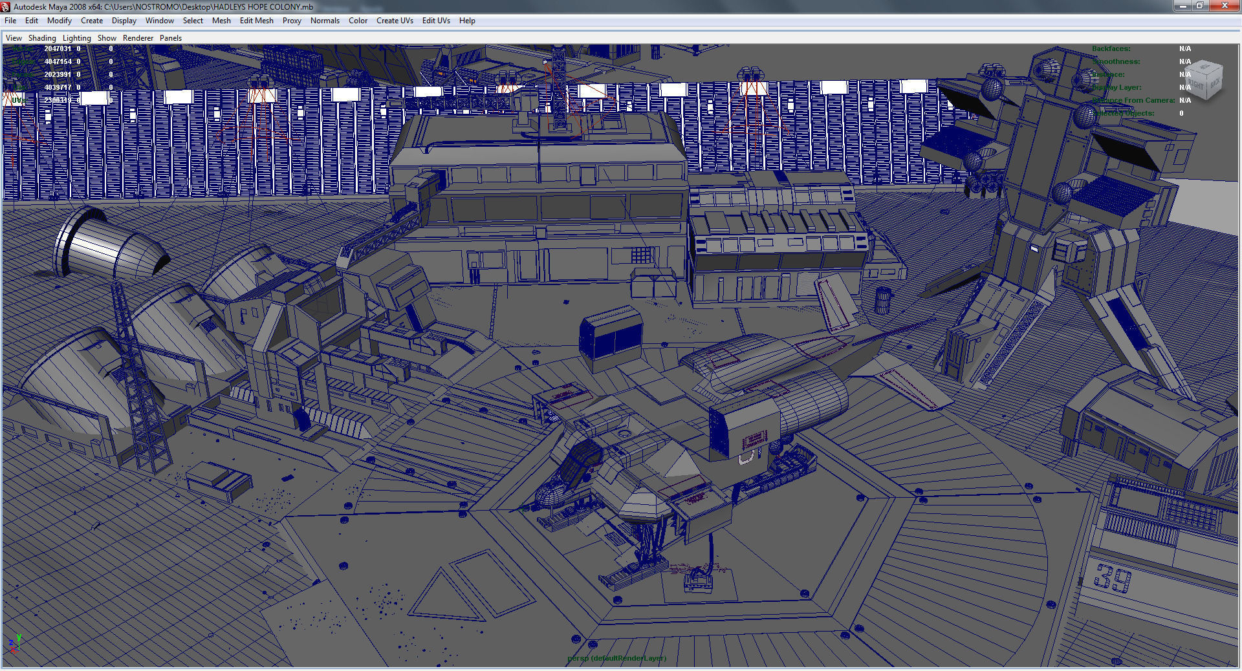1242x671 pixels.
Task: Open the Create UVs menu
Action: click(395, 21)
